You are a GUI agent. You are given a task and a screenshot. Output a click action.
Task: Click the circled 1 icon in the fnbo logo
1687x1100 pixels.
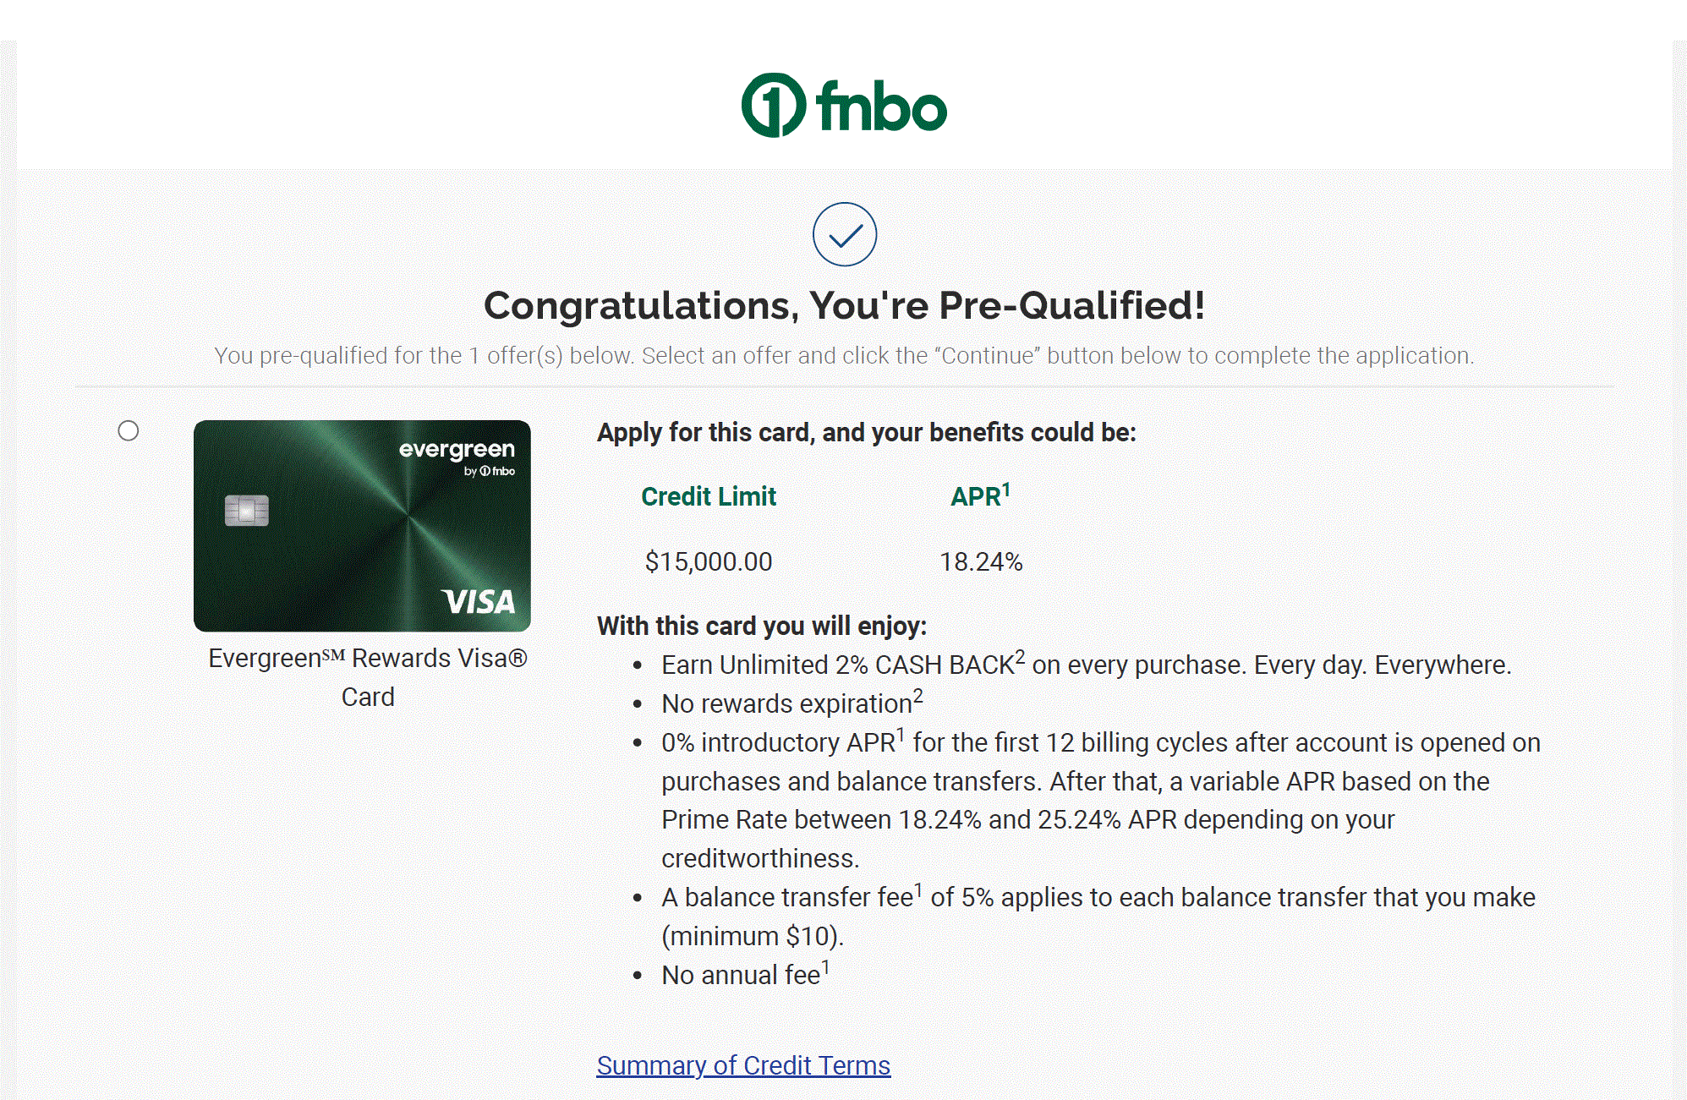pyautogui.click(x=774, y=106)
